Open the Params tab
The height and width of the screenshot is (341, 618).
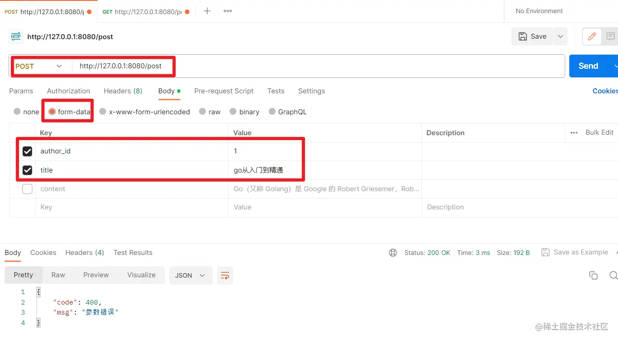click(21, 91)
